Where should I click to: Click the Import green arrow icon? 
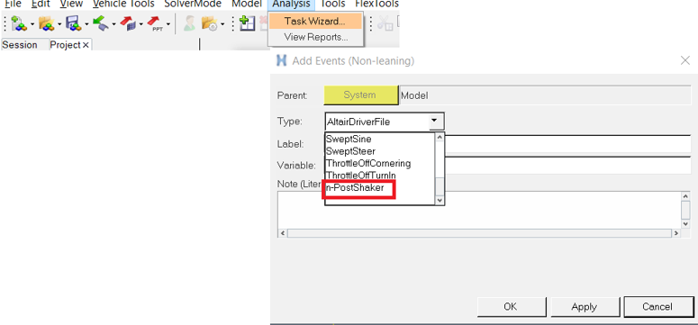101,23
